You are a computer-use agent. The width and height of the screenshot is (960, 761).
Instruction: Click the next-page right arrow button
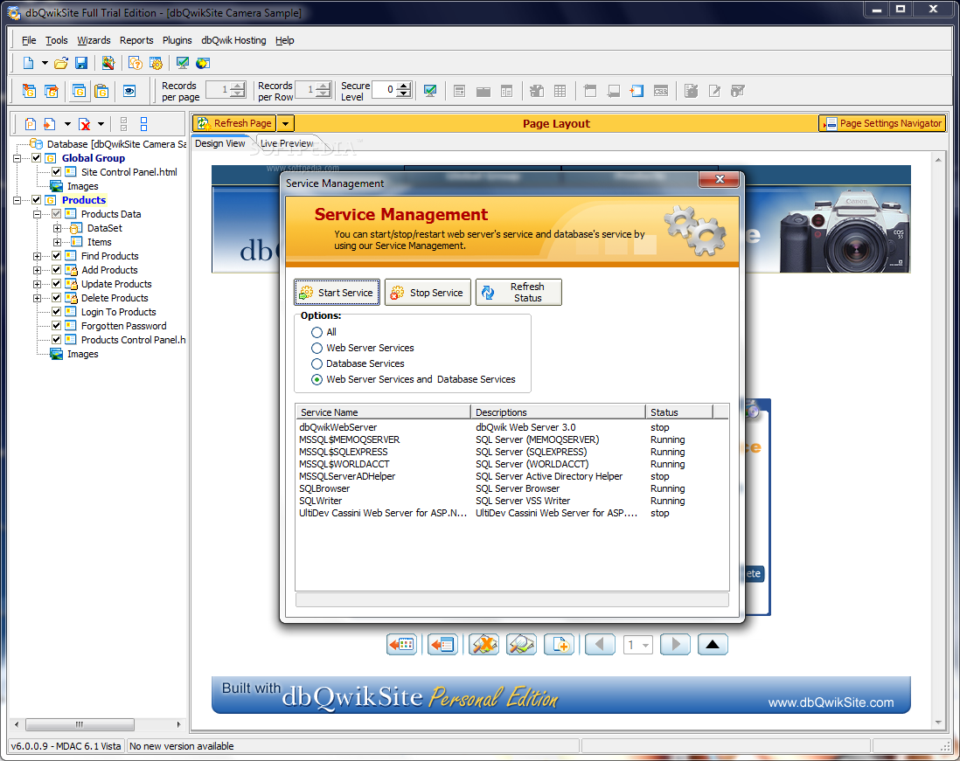coord(675,645)
